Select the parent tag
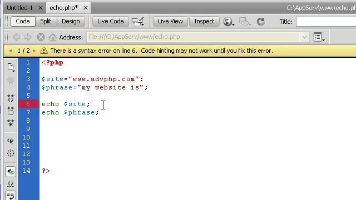Screen dimensions: 356x200 pos(11,141)
